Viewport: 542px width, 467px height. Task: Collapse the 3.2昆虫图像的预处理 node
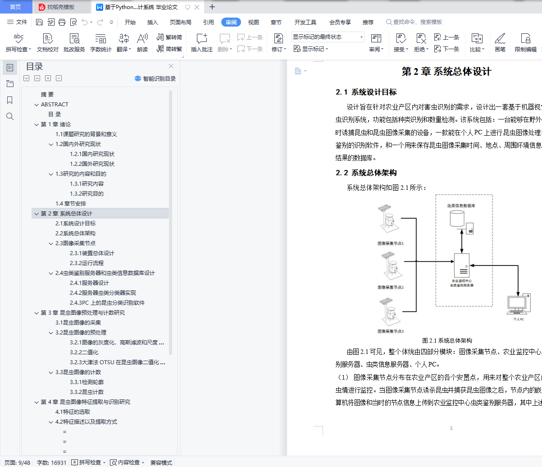pyautogui.click(x=51, y=333)
